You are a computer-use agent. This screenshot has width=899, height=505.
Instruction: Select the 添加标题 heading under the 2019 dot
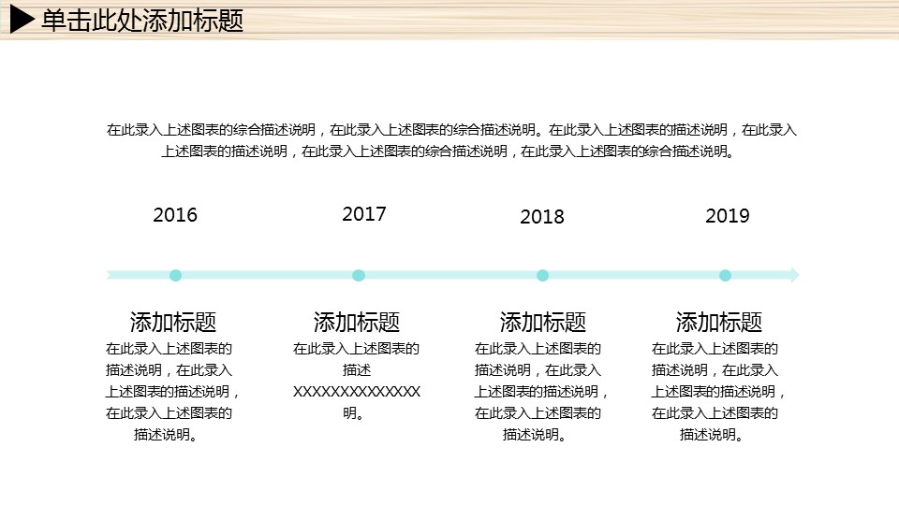click(x=719, y=323)
